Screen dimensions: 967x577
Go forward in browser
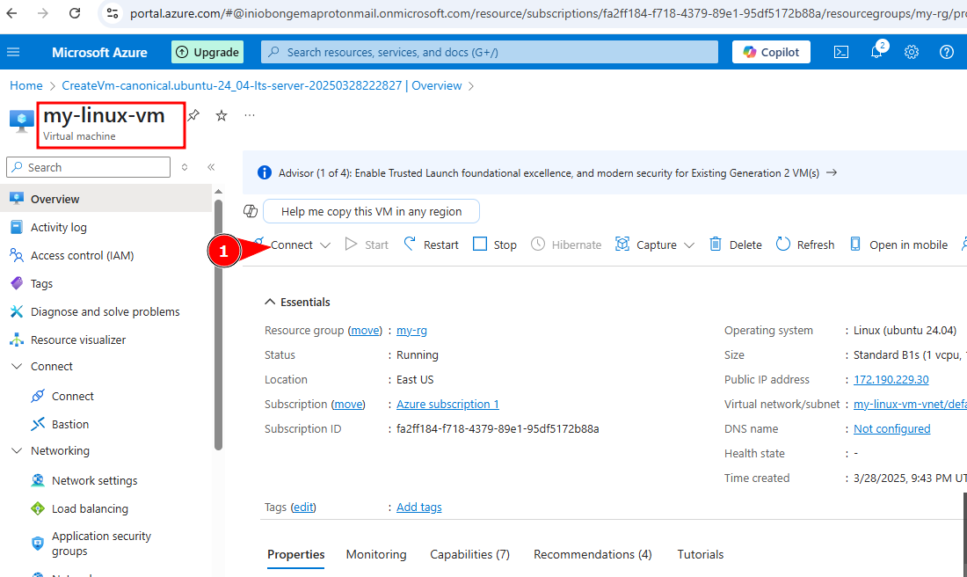[42, 13]
